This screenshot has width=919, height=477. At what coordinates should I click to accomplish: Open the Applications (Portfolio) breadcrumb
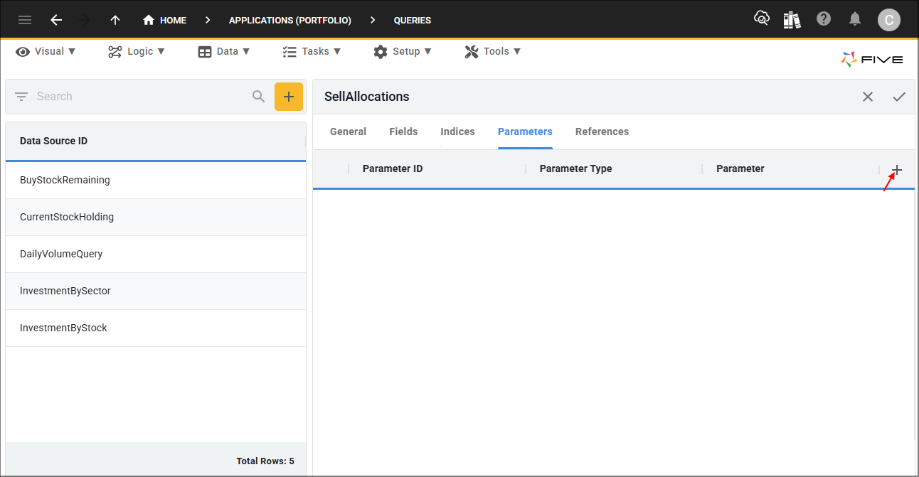[x=290, y=21]
